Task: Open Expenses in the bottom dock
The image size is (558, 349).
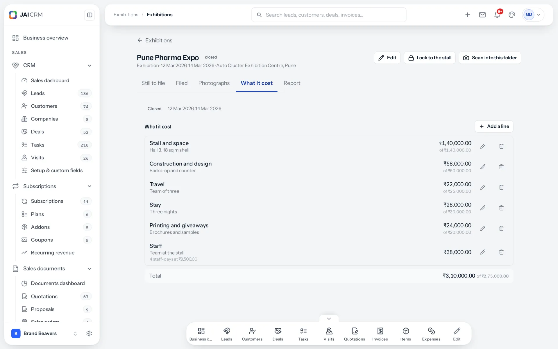Action: [x=431, y=334]
